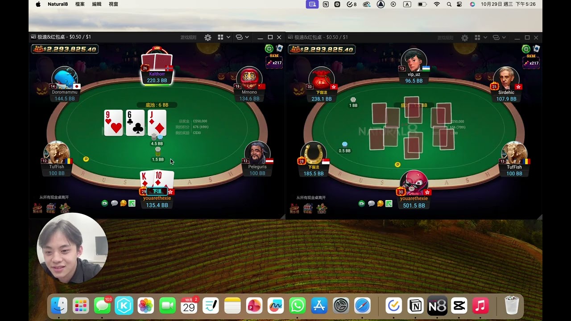The height and width of the screenshot is (321, 571).
Task: Click green add-chips icon in right table
Action: (x=526, y=49)
